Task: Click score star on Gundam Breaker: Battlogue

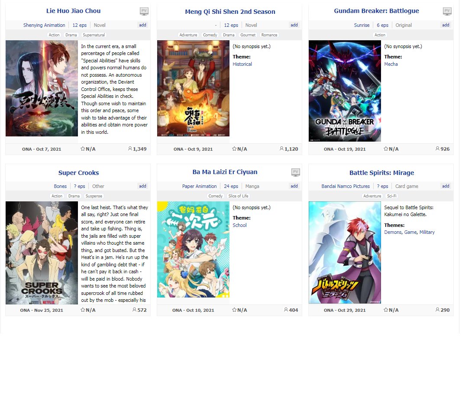Action: click(x=386, y=149)
